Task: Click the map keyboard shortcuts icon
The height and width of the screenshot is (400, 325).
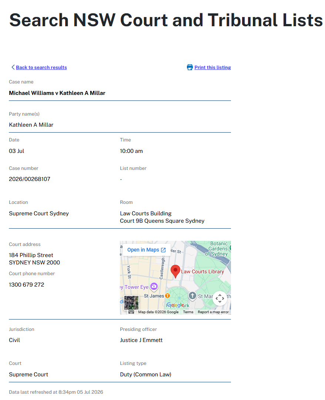Action: tap(131, 312)
